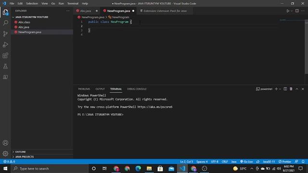Change the UTF-8 encoding status item
308x173 pixels.
(215, 161)
